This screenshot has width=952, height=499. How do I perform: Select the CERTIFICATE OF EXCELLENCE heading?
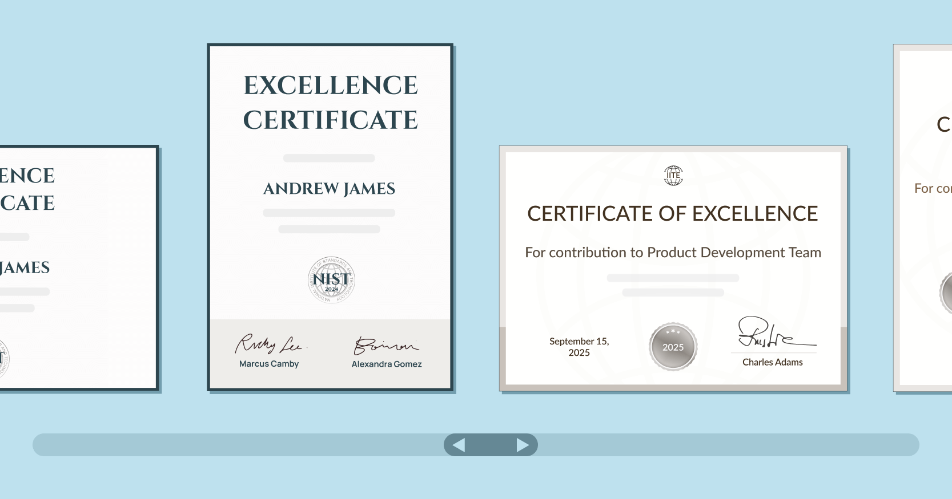[x=673, y=213]
